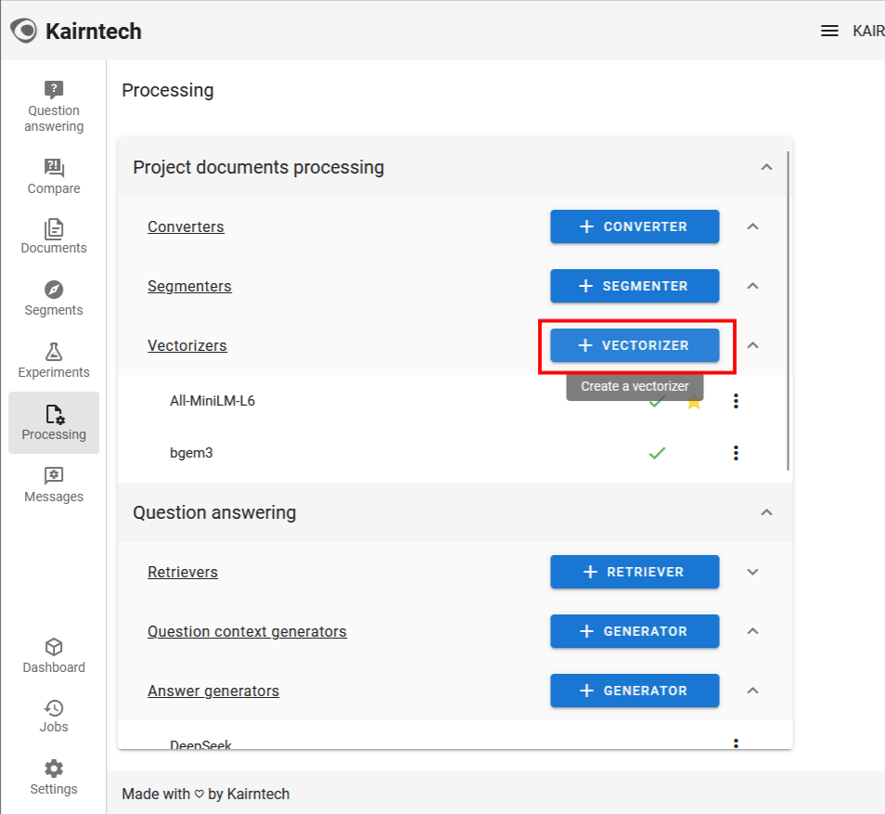This screenshot has height=814, width=885.
Task: Collapse Project documents processing section
Action: pyautogui.click(x=766, y=167)
